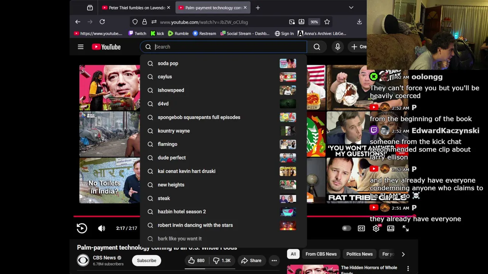
Task: Open CBS News channel avatar
Action: (83, 260)
